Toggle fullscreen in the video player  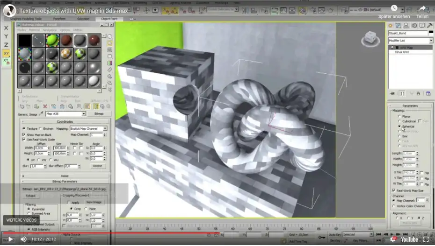click(426, 239)
